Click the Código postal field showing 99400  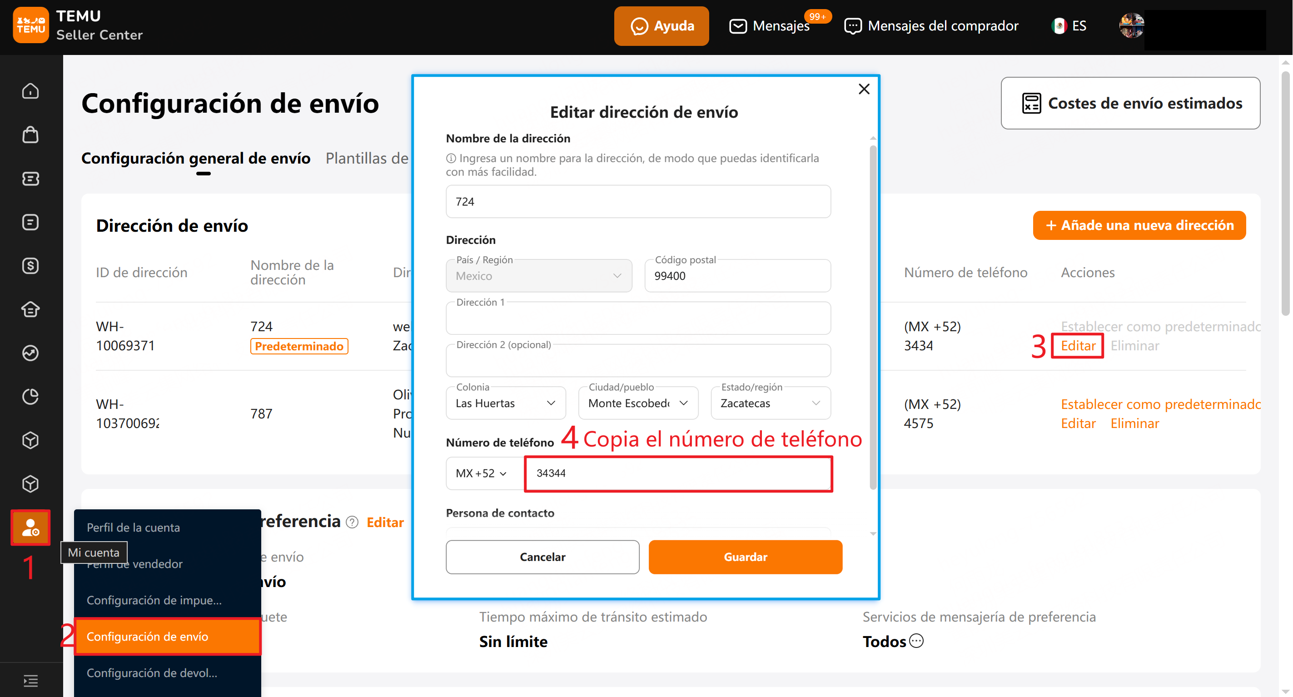point(737,276)
